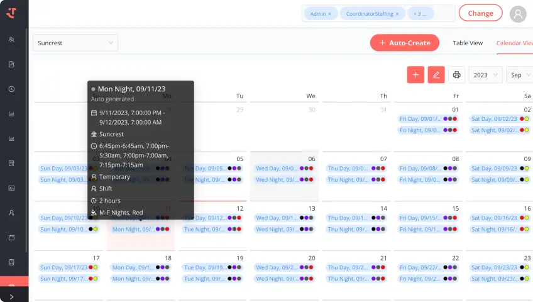Click the Auto-Create button
The image size is (533, 302).
tap(405, 43)
